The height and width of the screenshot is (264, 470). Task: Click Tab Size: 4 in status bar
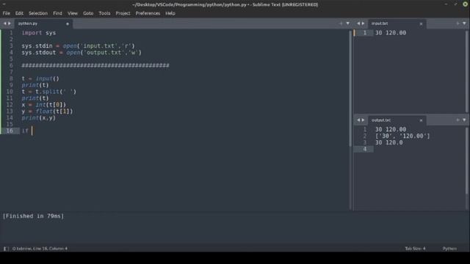[415, 249]
